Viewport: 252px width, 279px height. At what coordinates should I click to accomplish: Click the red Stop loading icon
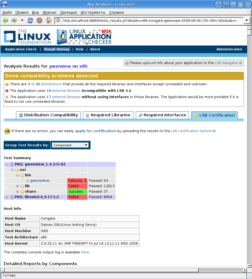coord(39,20)
